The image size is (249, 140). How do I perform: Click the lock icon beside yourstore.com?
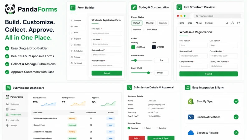pos(197,16)
